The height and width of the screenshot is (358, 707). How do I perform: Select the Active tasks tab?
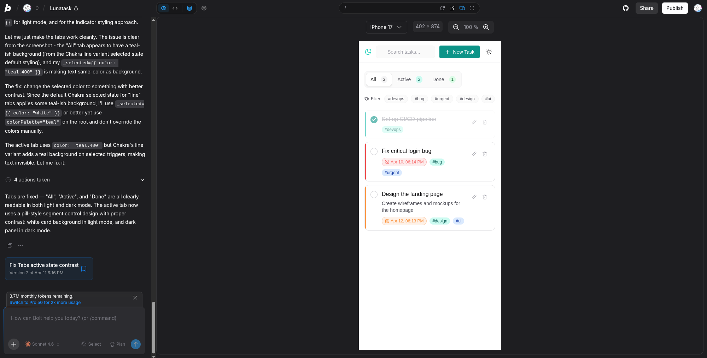click(409, 79)
